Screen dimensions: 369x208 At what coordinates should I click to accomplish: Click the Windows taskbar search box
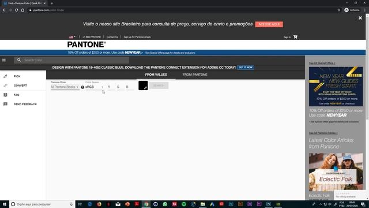(42, 204)
